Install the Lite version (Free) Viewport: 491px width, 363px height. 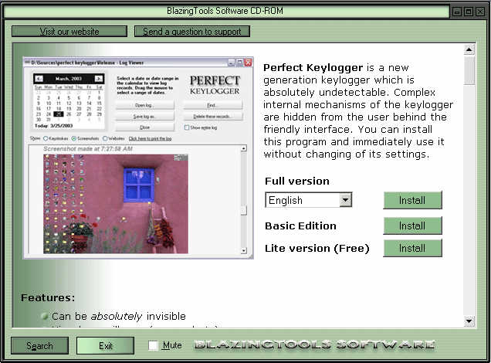click(412, 248)
